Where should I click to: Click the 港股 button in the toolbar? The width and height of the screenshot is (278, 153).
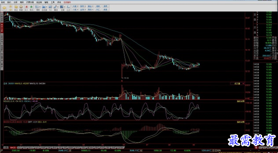click(x=98, y=6)
